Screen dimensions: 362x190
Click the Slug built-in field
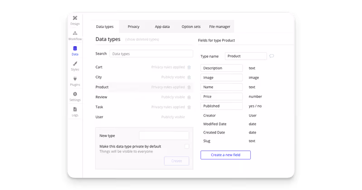tap(207, 141)
